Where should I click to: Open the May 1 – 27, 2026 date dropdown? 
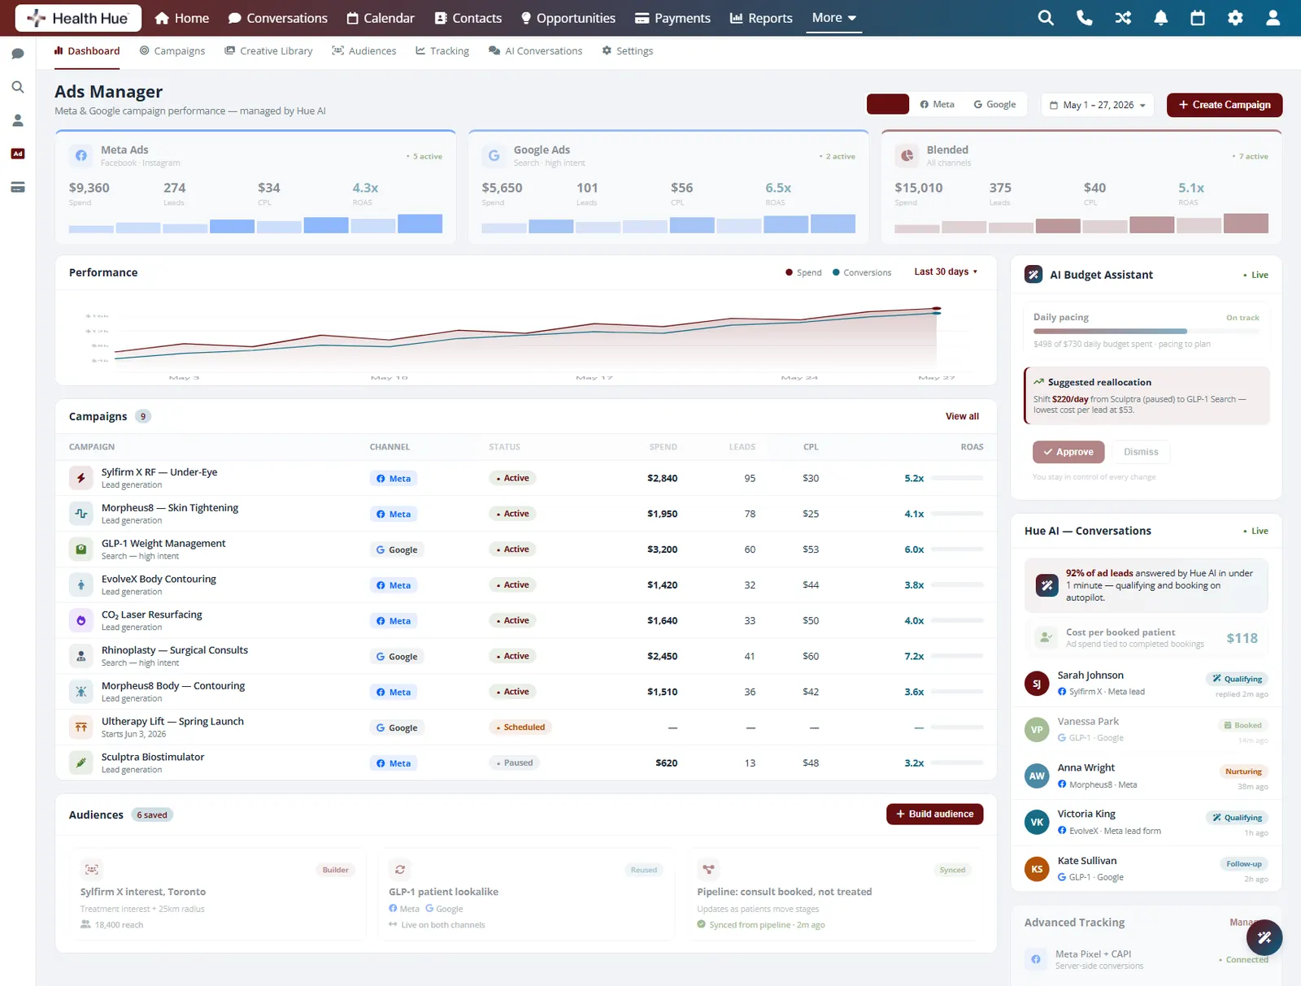[x=1098, y=105]
